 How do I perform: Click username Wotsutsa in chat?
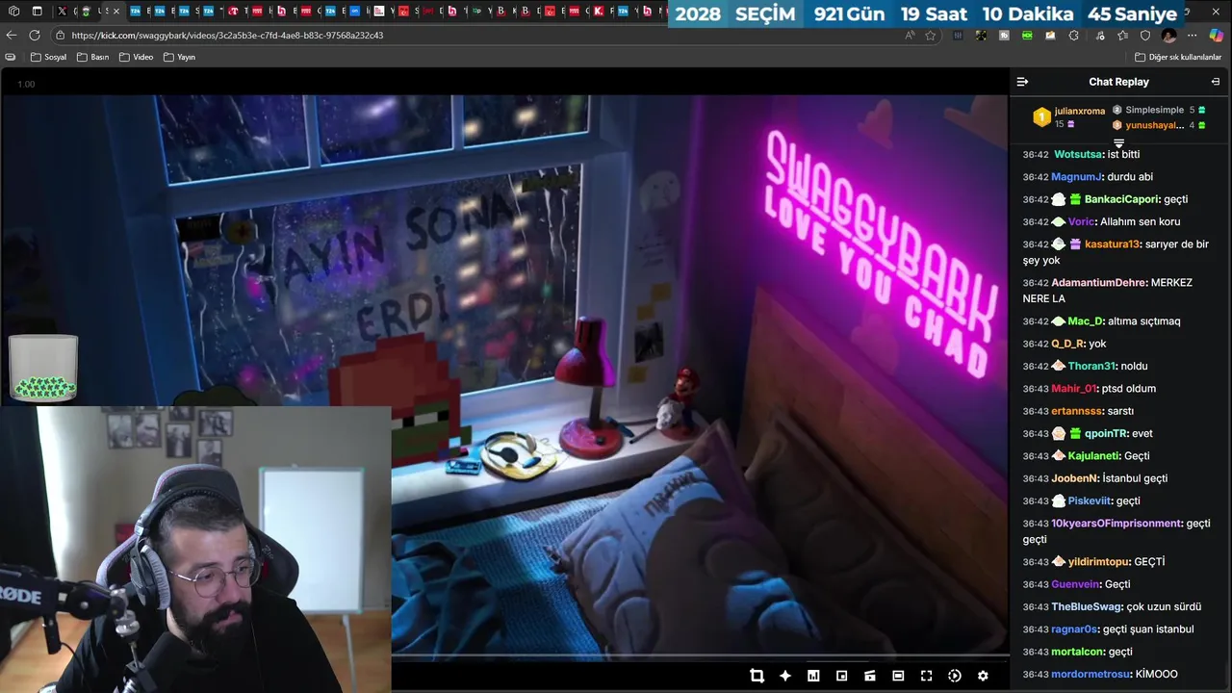pos(1078,154)
